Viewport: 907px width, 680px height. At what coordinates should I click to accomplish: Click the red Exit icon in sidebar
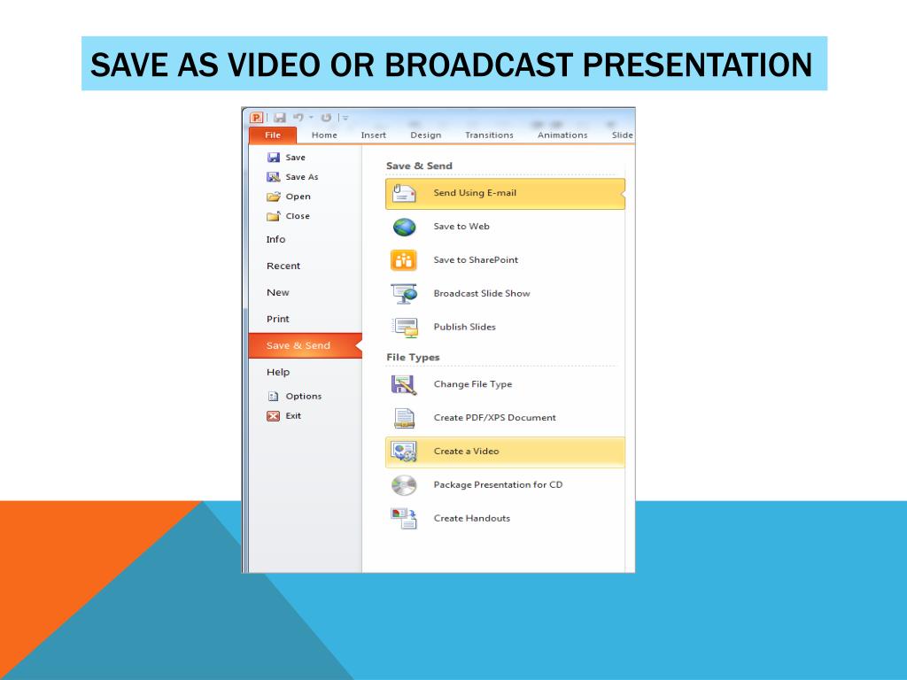coord(274,416)
